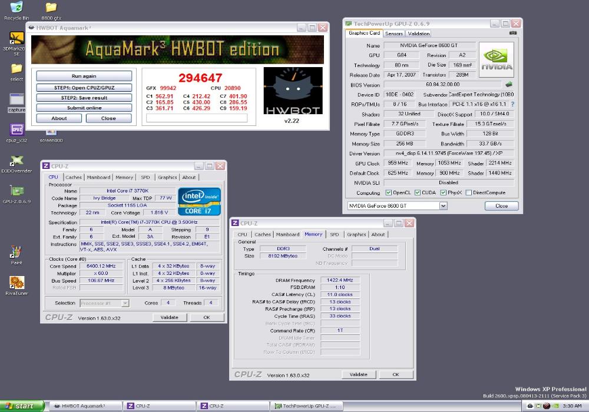
Task: Select the capture desktop icon
Action: 16,103
